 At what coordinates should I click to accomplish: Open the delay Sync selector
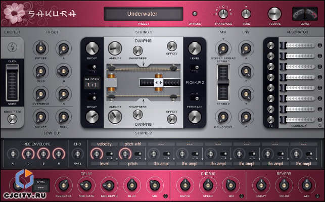click(x=41, y=185)
